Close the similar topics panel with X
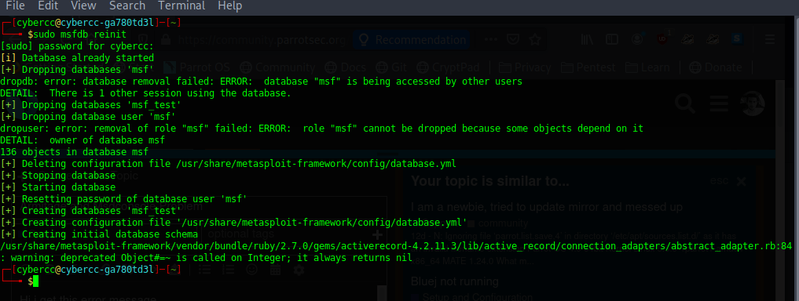Screen dimensions: 799x301 pyautogui.click(x=742, y=181)
